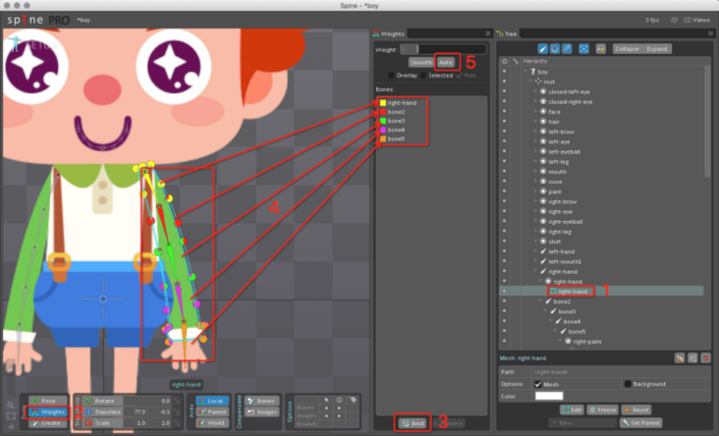Viewport: 719px width, 436px height.
Task: Click the Auto weights button
Action: 445,62
